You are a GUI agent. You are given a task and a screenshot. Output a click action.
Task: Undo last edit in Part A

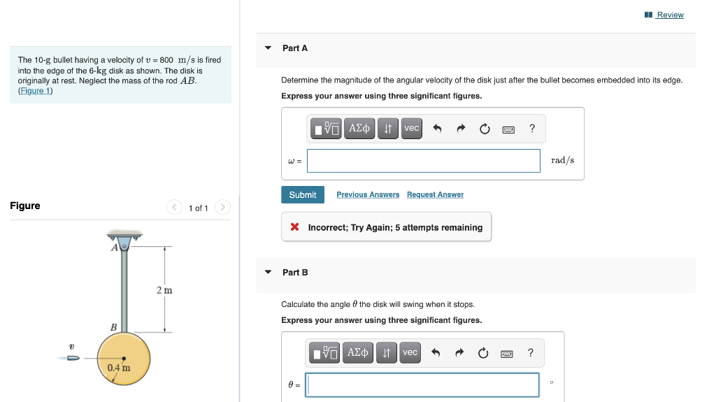(437, 129)
